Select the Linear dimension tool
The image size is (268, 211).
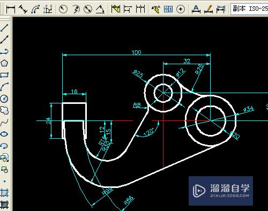click(10, 9)
